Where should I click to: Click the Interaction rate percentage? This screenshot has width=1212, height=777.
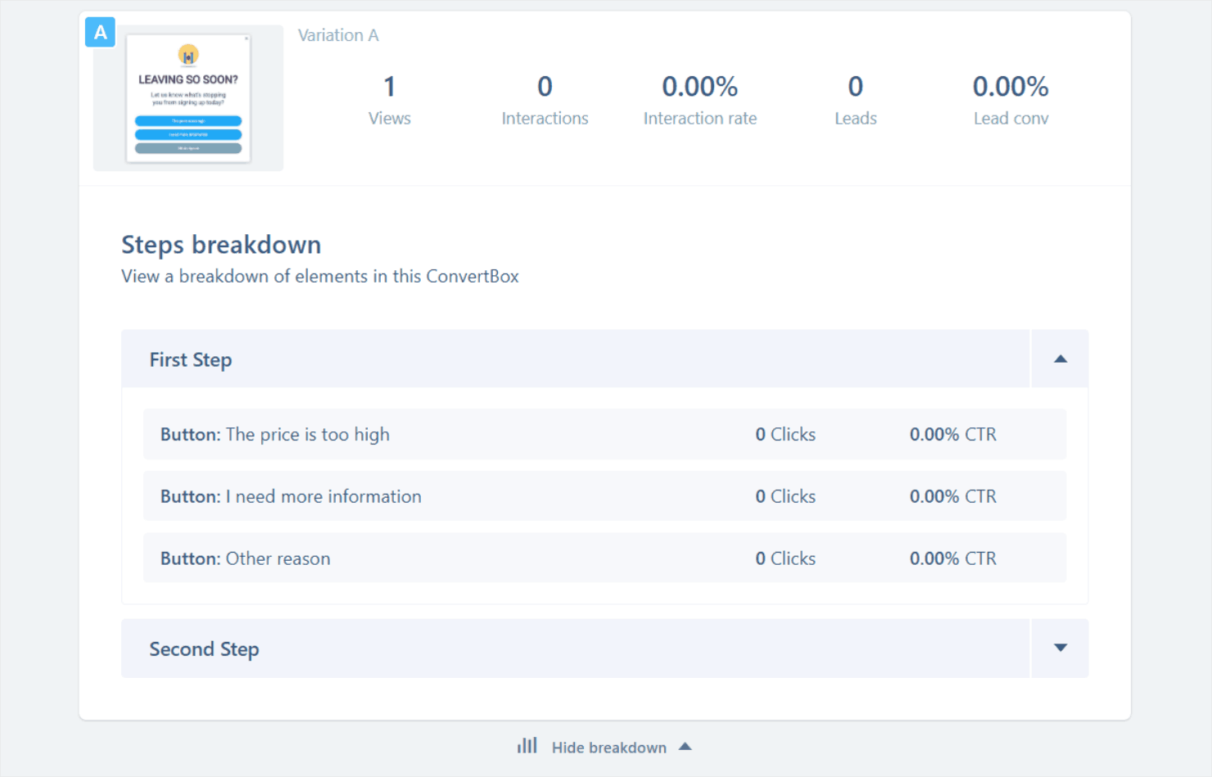699,87
